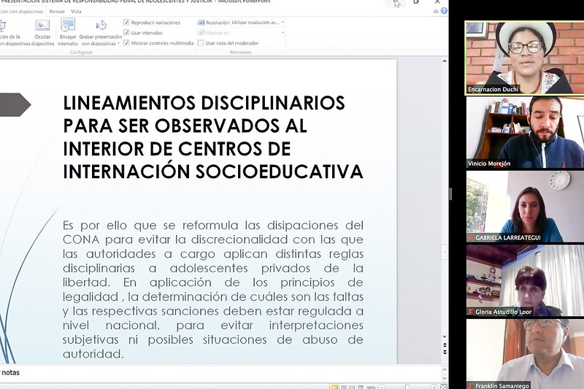This screenshot has width=584, height=389.
Task: Click the up arrow on the slide scrollbar
Action: tap(445, 61)
